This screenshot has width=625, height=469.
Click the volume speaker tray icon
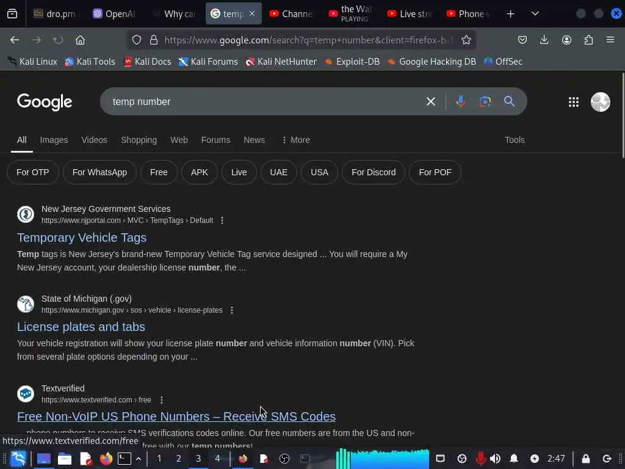(x=495, y=459)
